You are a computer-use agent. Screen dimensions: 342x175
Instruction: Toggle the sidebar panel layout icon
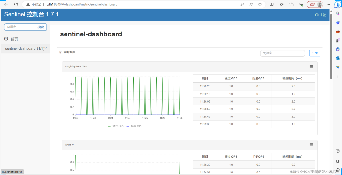click(338, 161)
